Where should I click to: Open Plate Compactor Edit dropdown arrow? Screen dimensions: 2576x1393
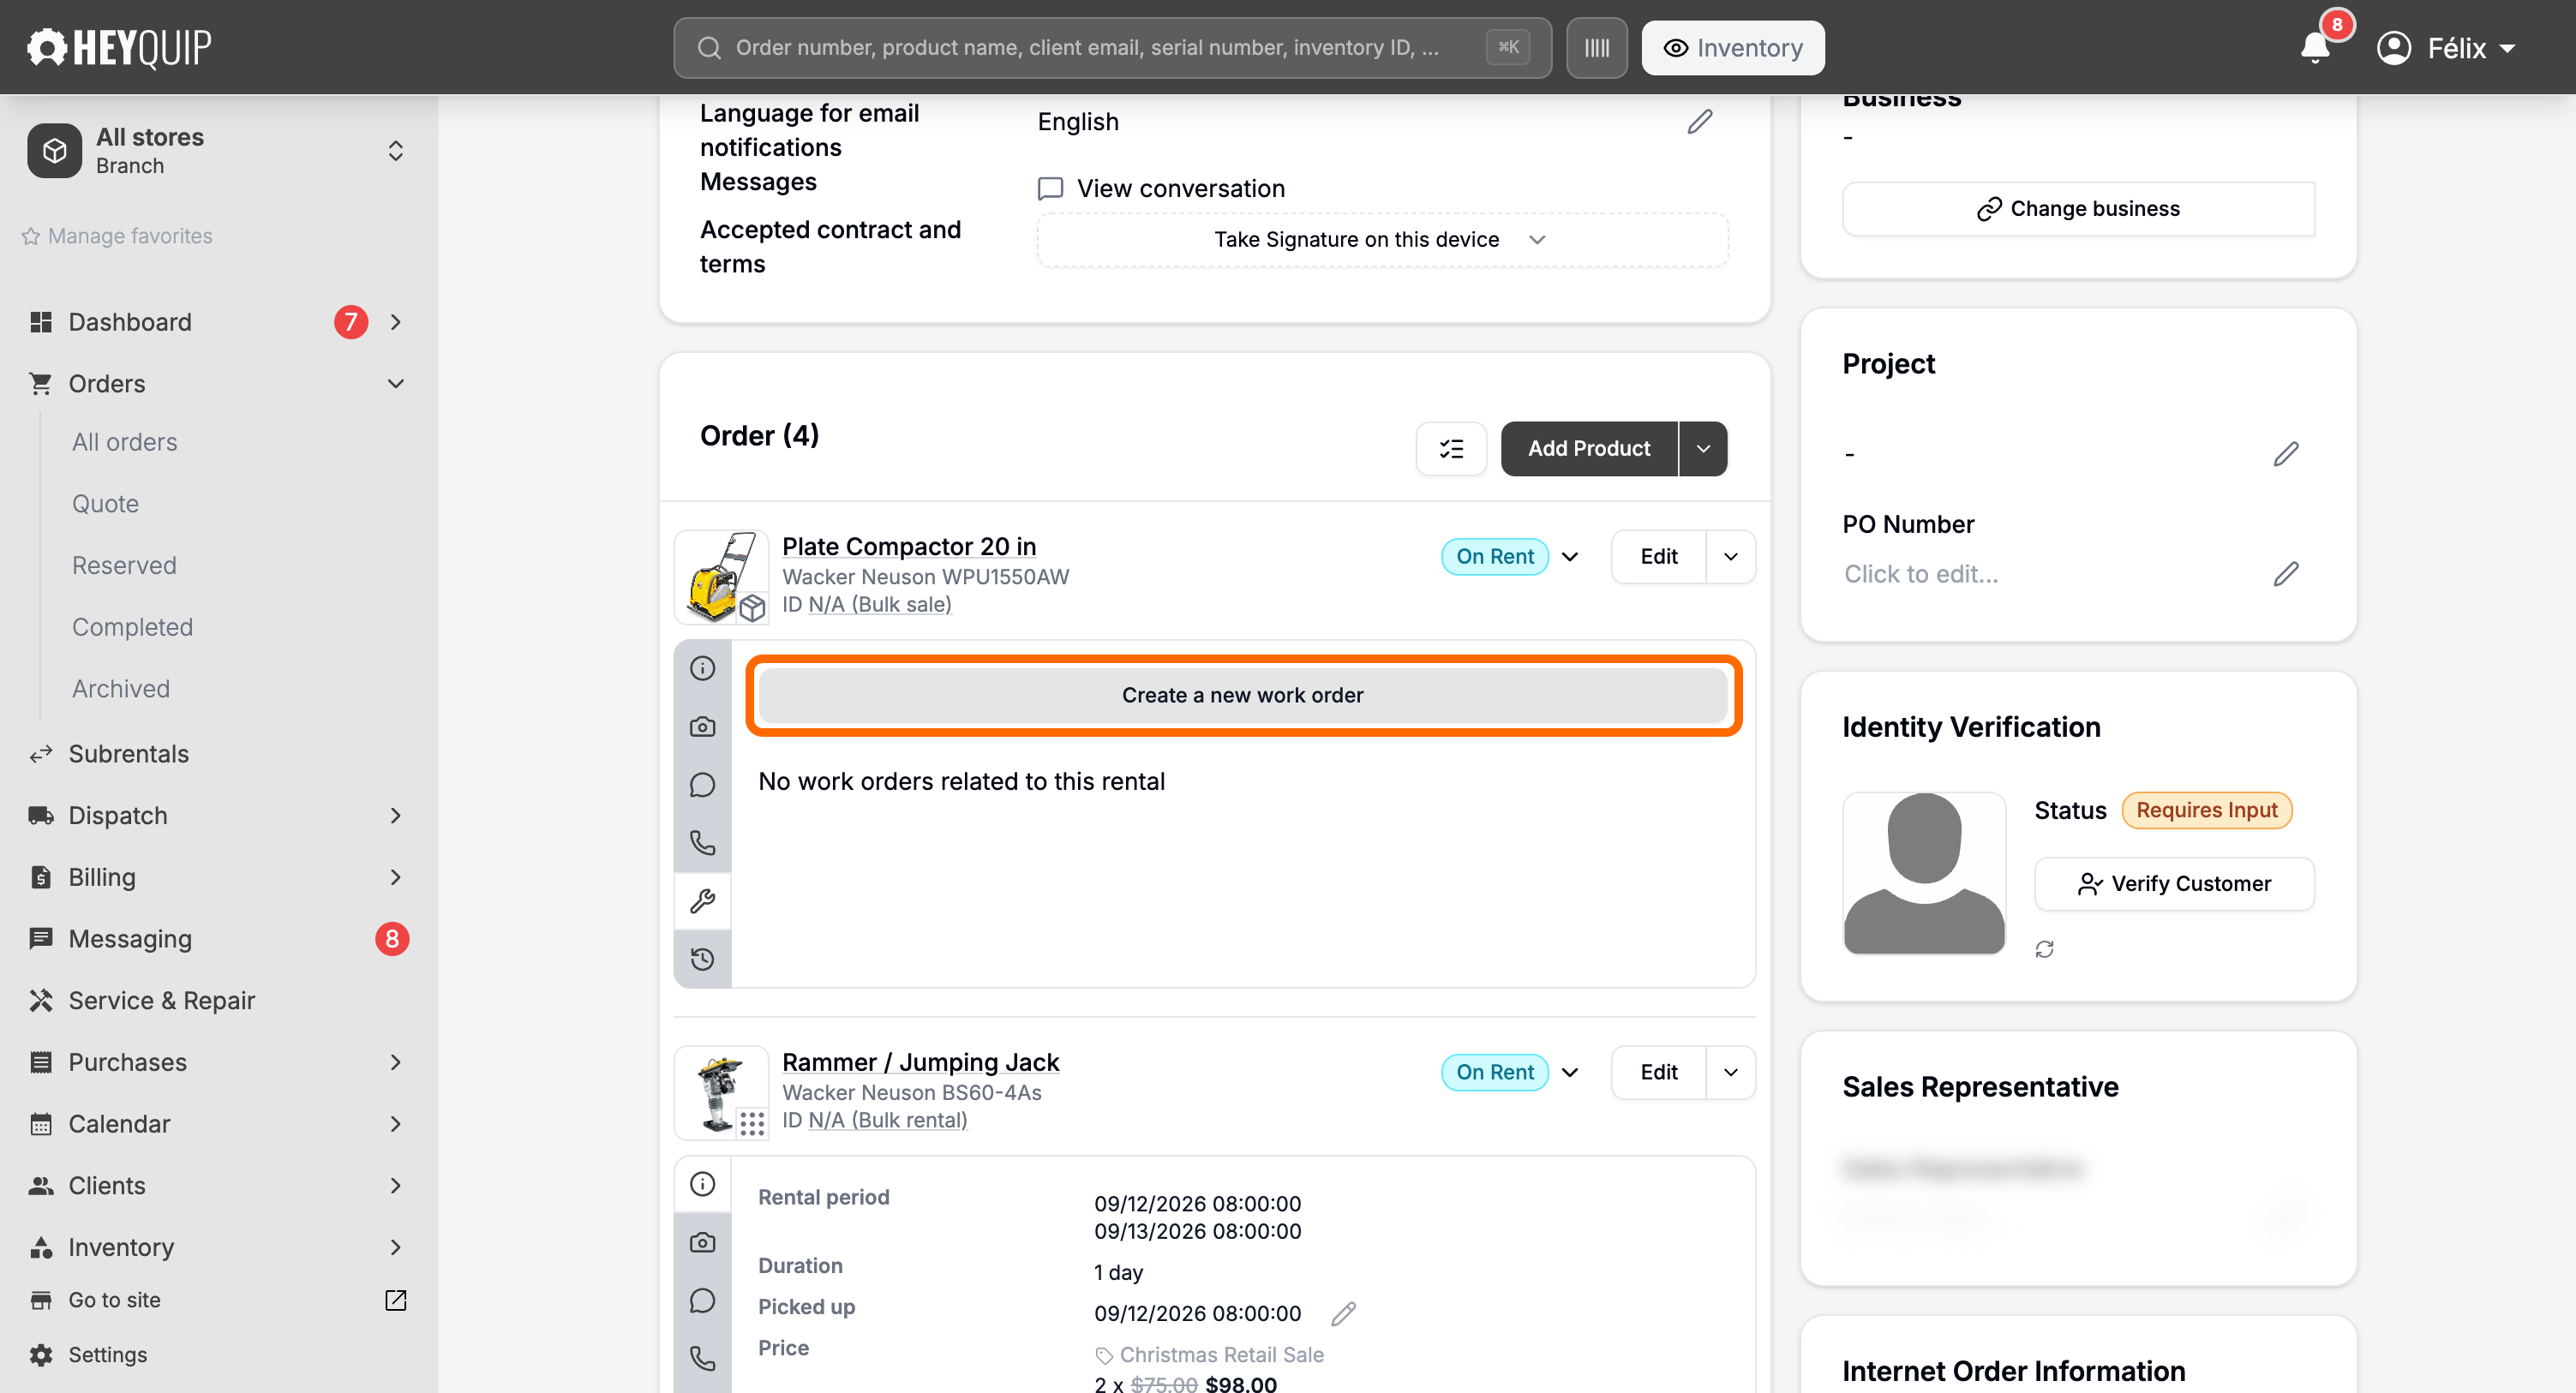tap(1731, 557)
